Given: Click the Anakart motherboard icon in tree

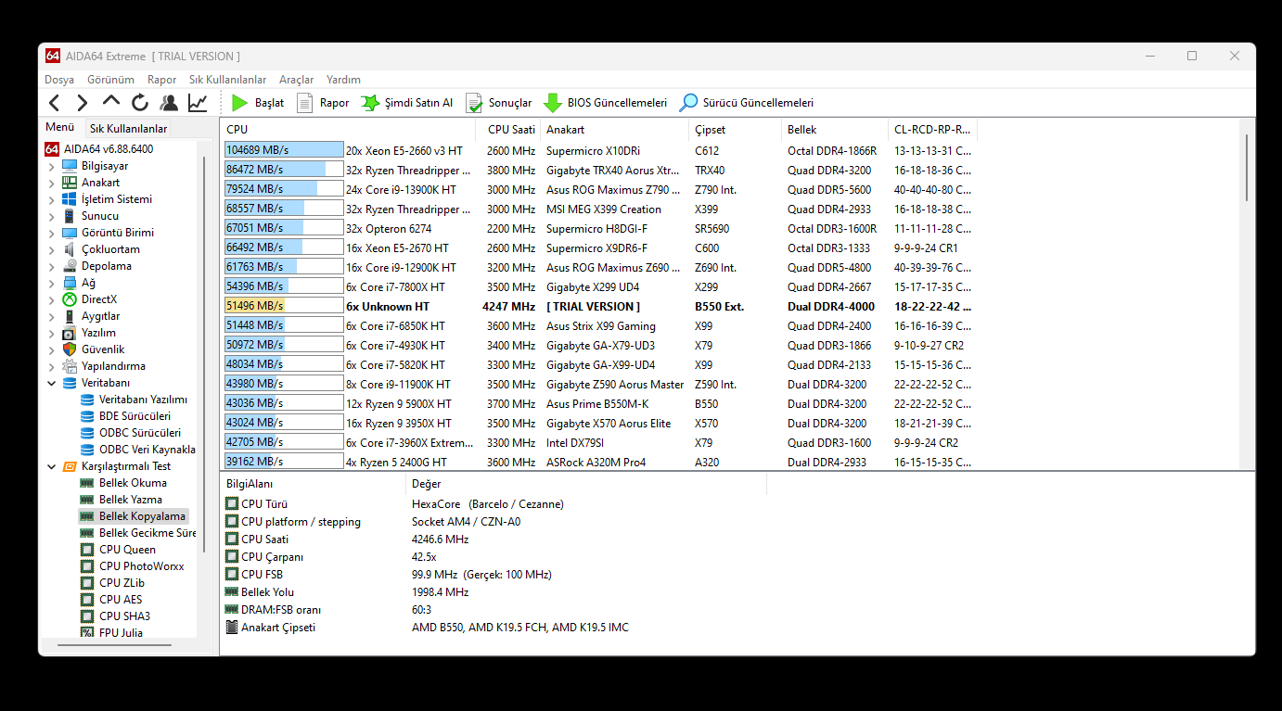Looking at the screenshot, I should (69, 183).
